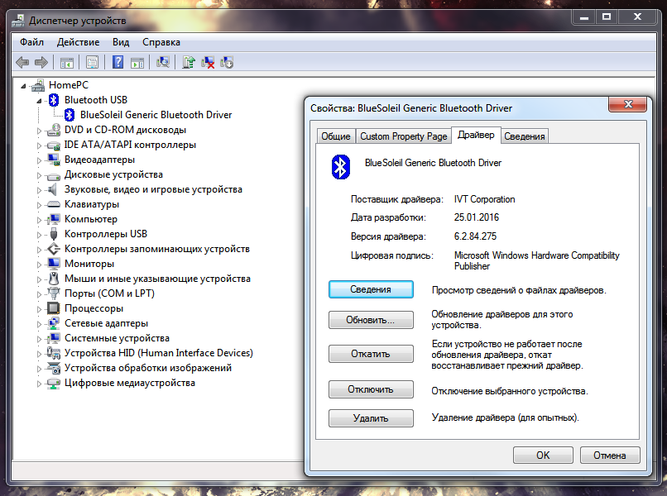Expand Цифровые медиаустройства node

(39, 384)
